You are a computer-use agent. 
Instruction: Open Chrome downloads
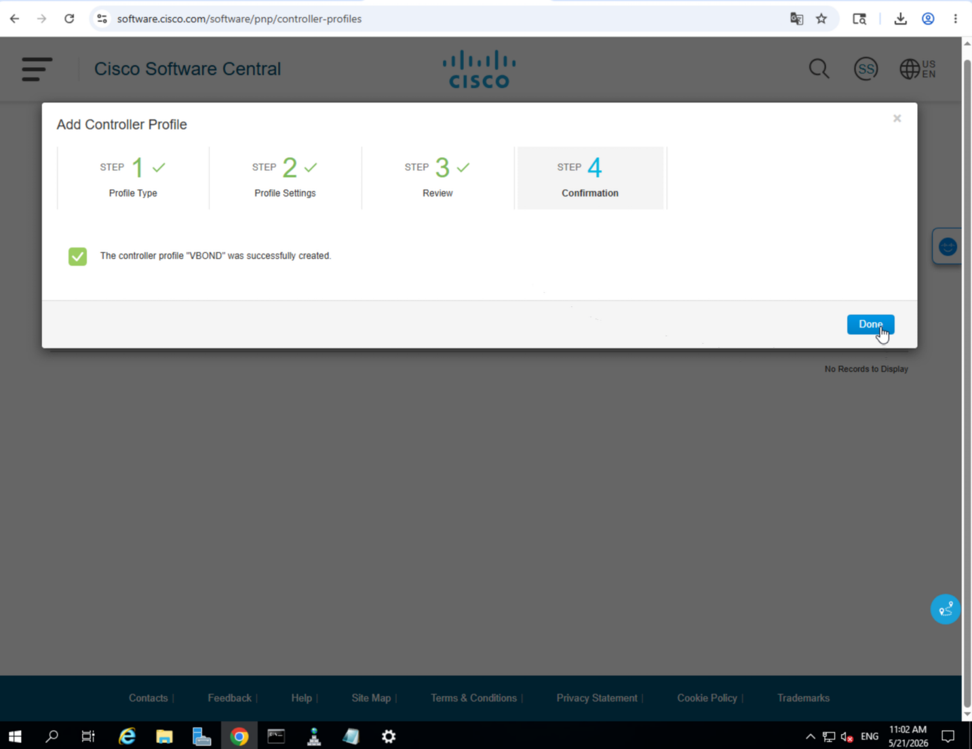tap(901, 19)
